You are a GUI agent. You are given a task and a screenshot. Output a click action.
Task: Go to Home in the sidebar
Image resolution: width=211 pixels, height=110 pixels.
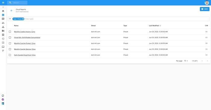tap(3, 11)
